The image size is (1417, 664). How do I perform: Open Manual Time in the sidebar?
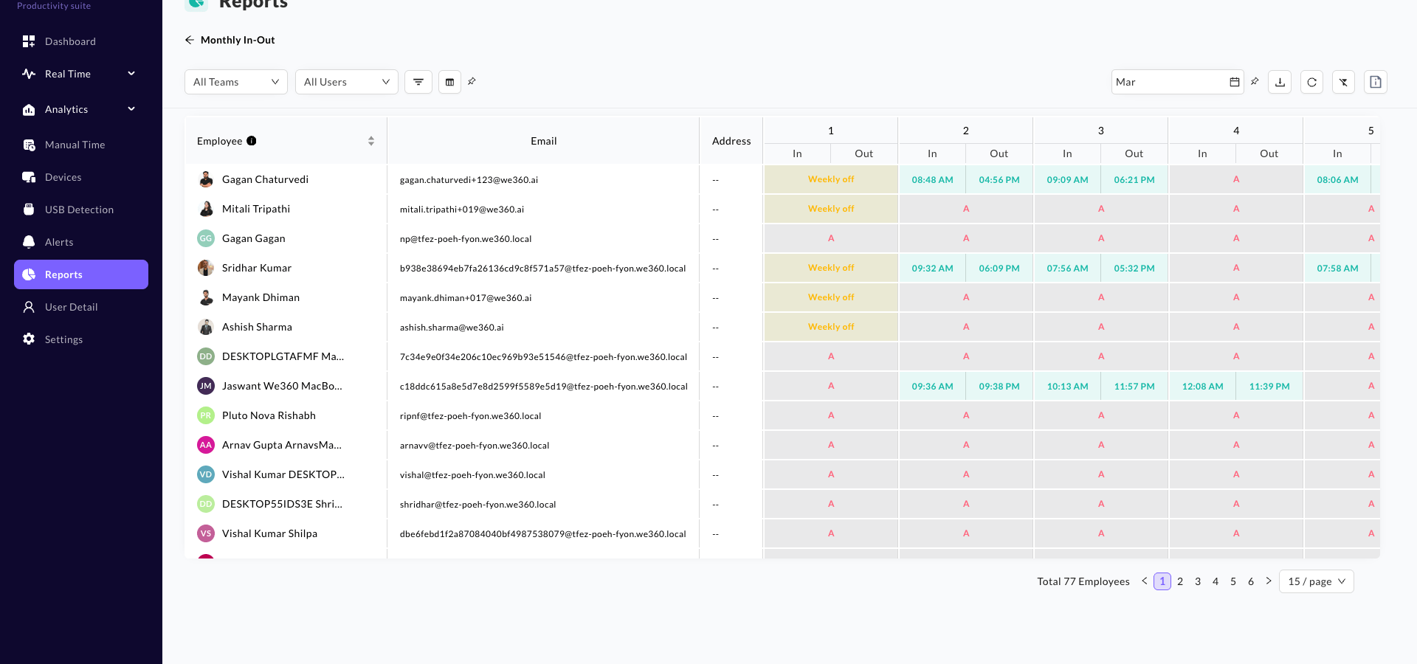coord(81,145)
